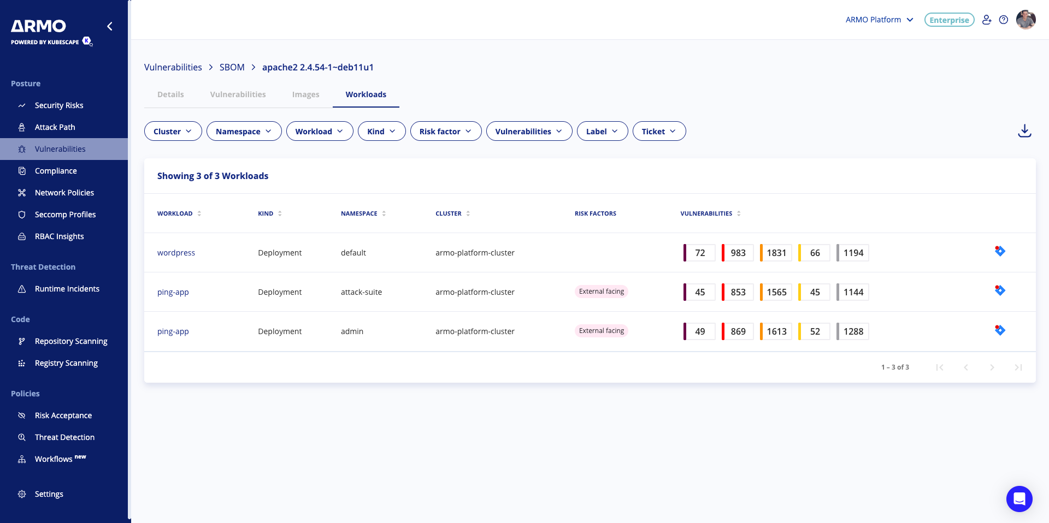Download the workloads table

point(1024,131)
